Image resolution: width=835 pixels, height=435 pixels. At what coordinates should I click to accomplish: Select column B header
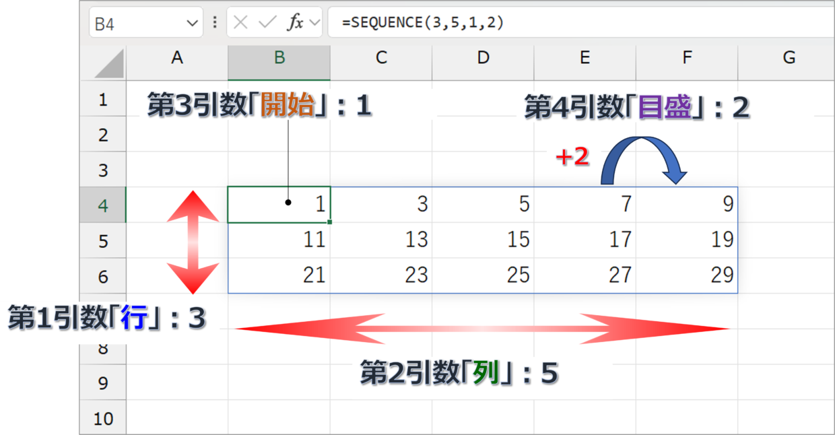pyautogui.click(x=279, y=59)
